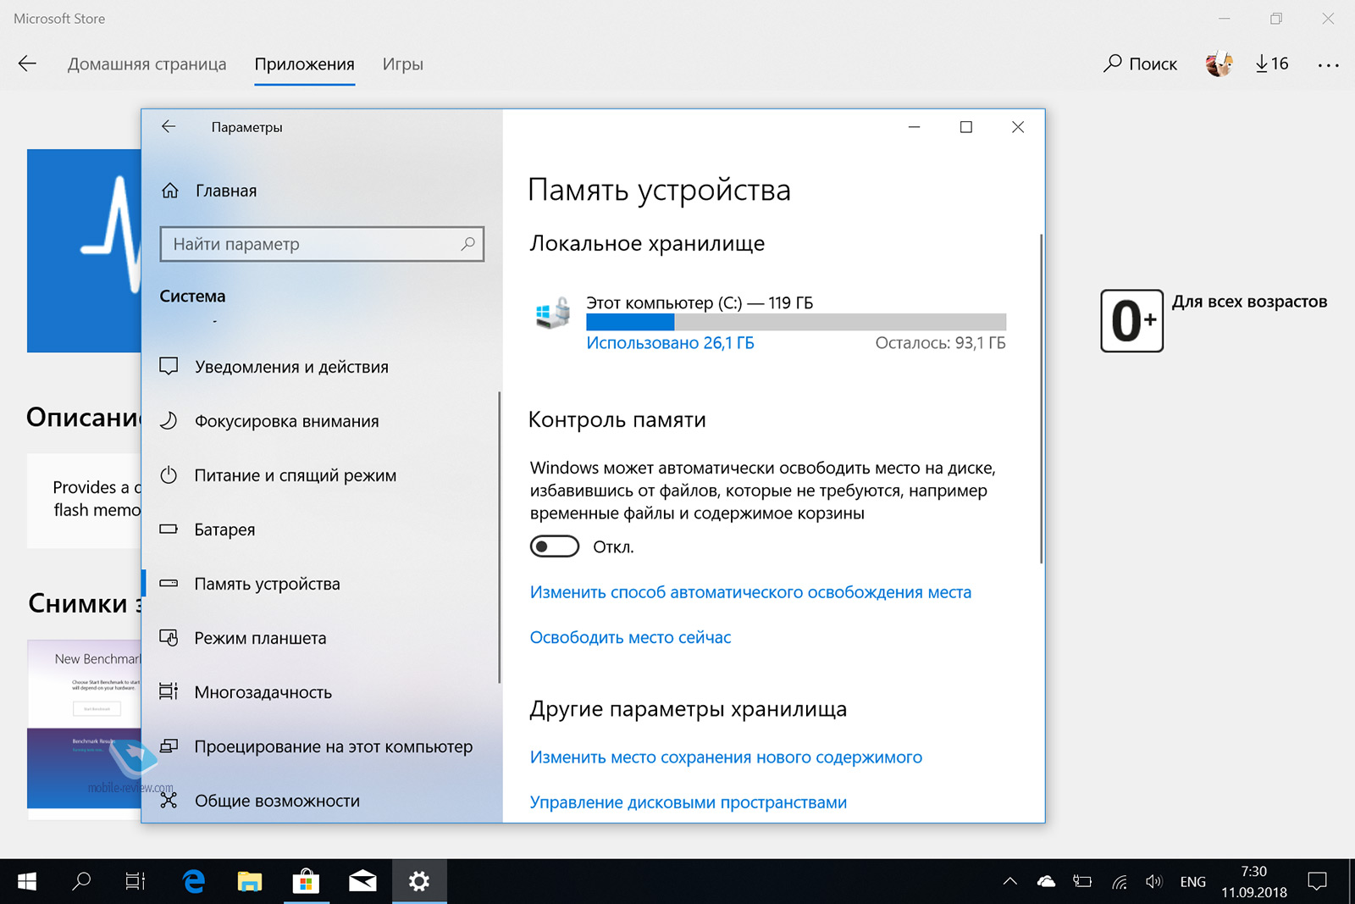Open Главная home page in Settings
Viewport: 1355px width, 904px height.
[225, 191]
